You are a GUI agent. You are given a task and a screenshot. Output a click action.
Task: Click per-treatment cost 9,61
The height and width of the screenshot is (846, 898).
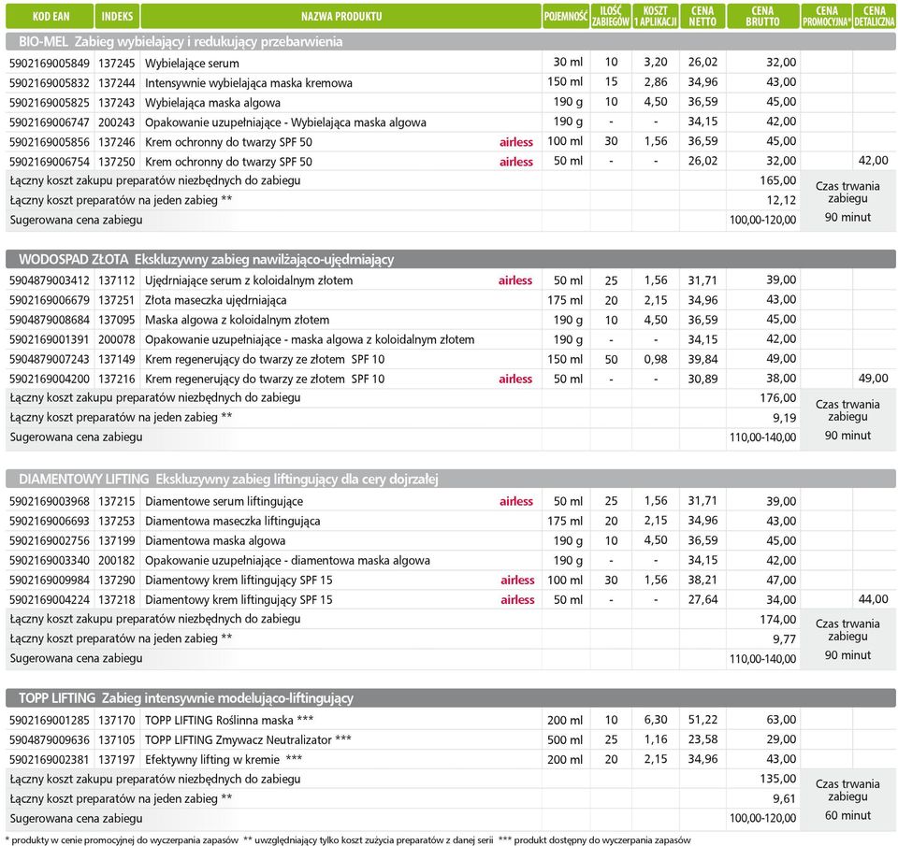[785, 798]
